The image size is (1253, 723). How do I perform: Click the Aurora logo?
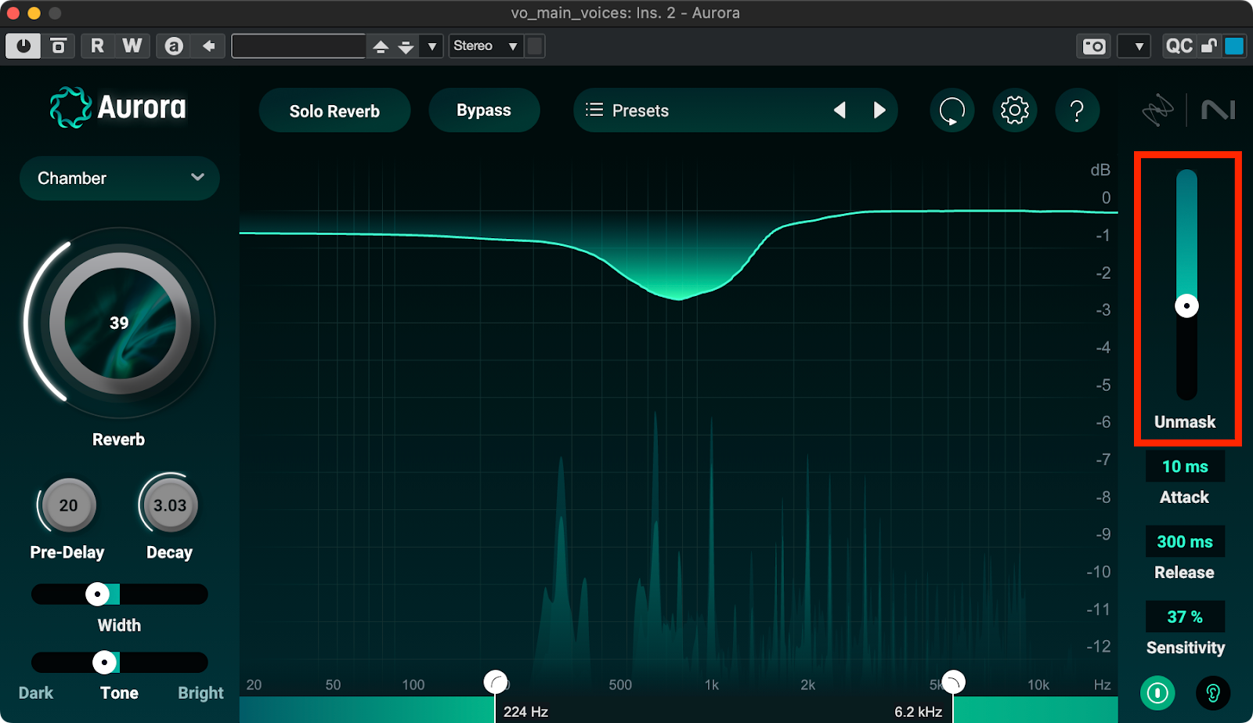tap(118, 107)
